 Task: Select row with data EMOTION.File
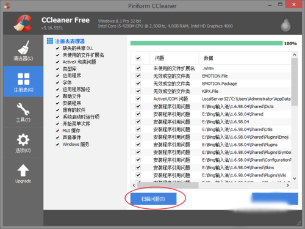(x=210, y=76)
